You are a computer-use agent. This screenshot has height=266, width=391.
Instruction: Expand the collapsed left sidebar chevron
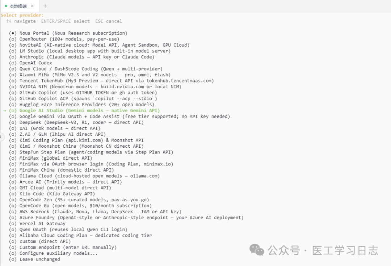1,136
